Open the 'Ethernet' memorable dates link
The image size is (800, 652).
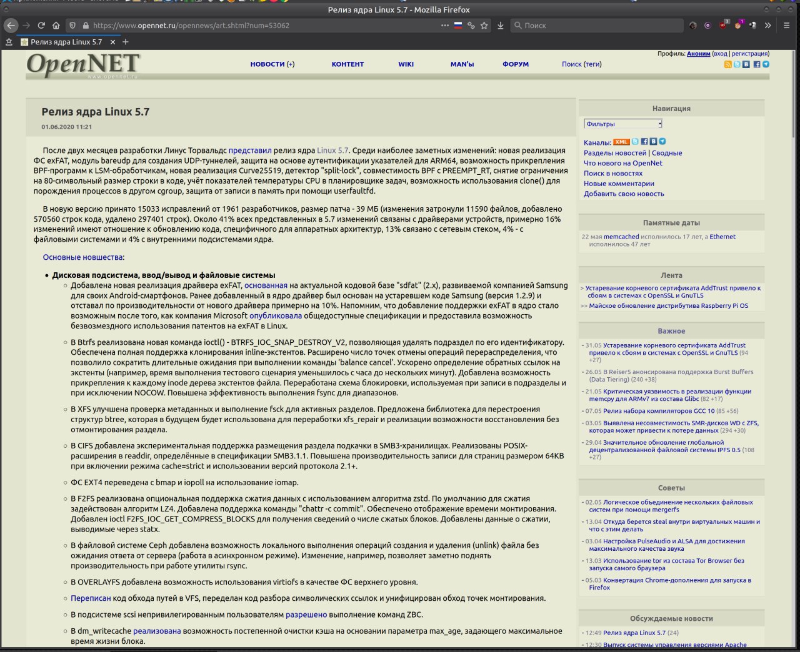click(722, 237)
